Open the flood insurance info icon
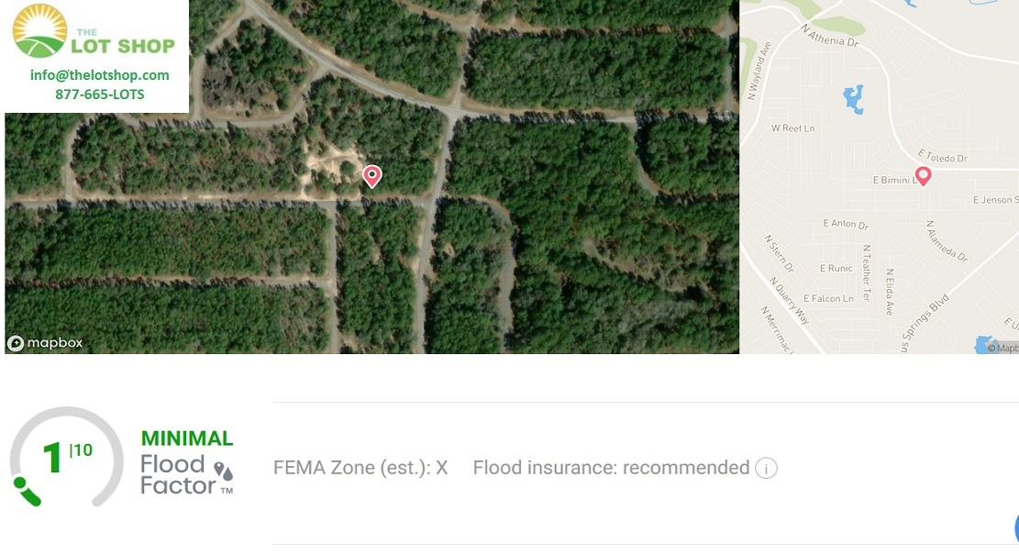The height and width of the screenshot is (555, 1019). (x=766, y=468)
